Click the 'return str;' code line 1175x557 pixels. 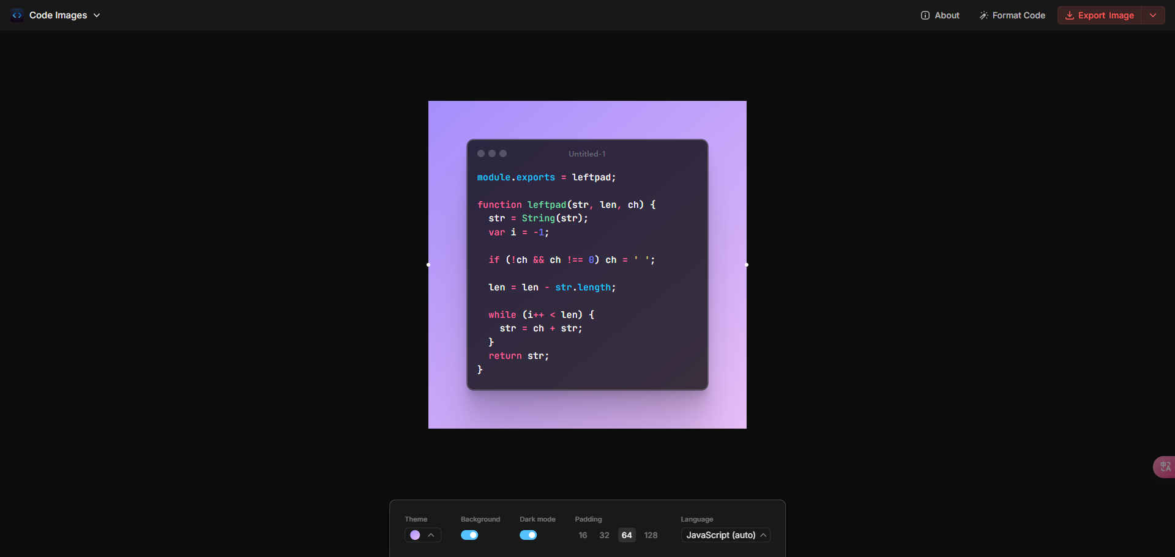tap(519, 356)
